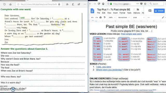Click the question Was it a warm day?
The width and height of the screenshot is (166, 93).
pyautogui.click(x=11, y=83)
